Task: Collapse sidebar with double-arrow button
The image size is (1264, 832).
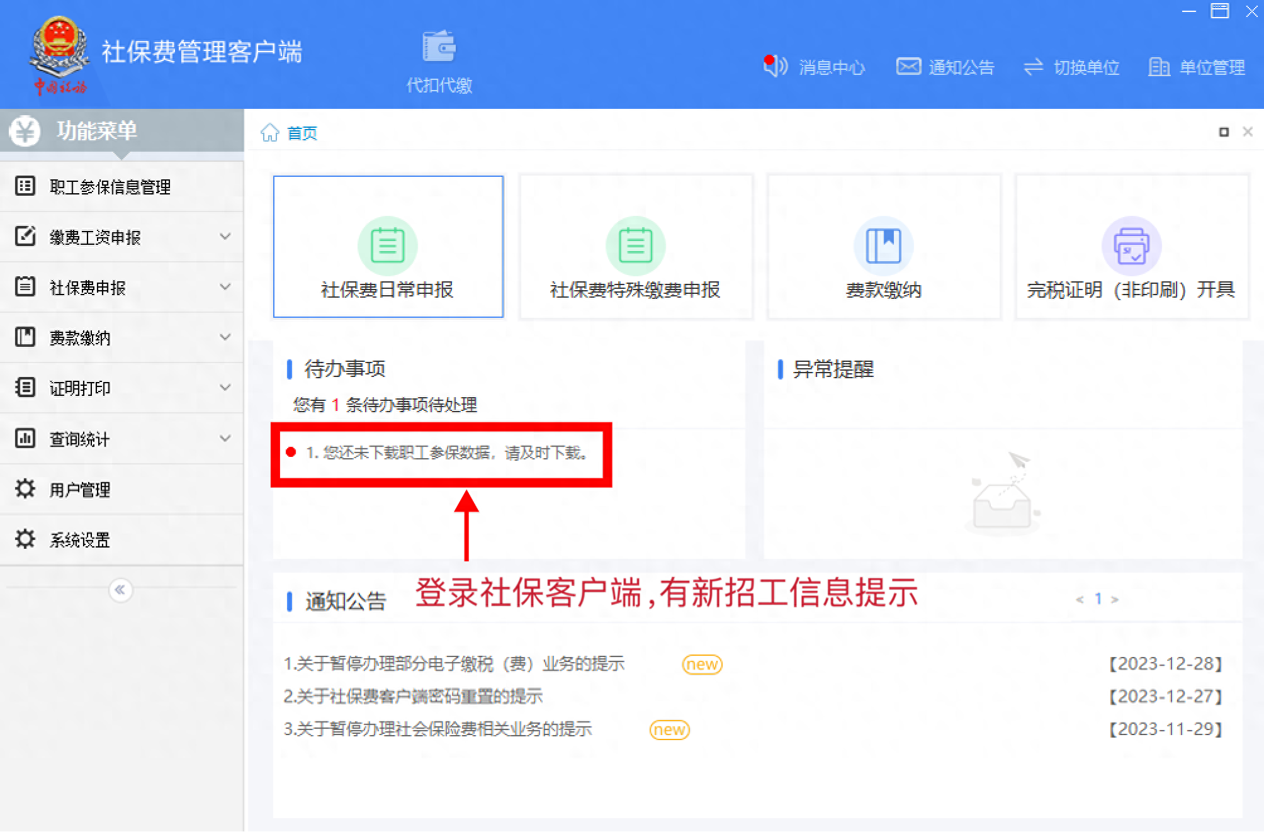Action: (x=120, y=590)
